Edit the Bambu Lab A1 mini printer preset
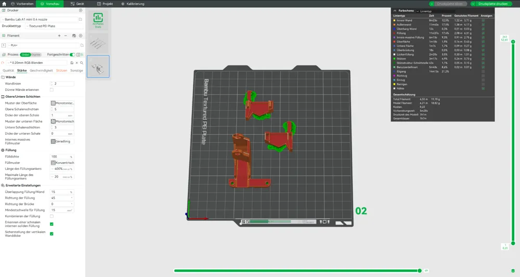The image size is (520, 277). coord(80,19)
